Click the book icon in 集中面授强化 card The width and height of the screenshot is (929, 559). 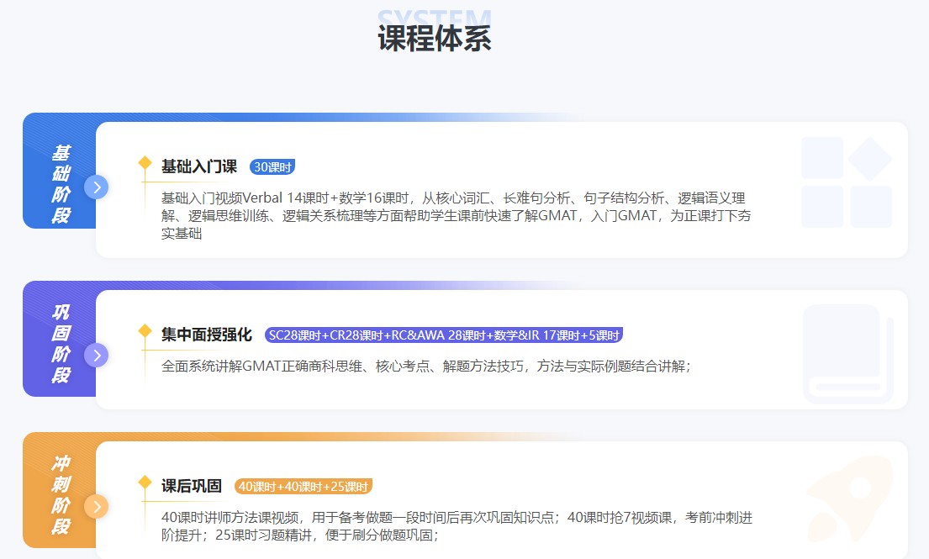pyautogui.click(x=846, y=353)
